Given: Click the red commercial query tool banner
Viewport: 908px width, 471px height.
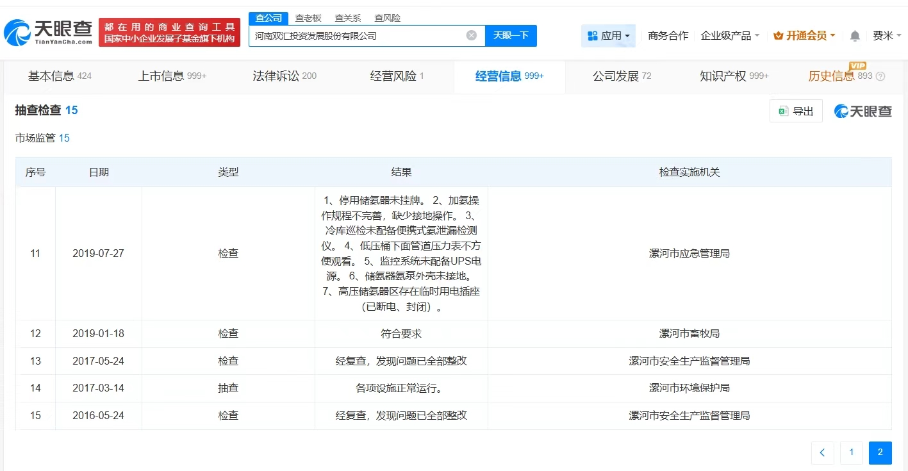Looking at the screenshot, I should [170, 32].
